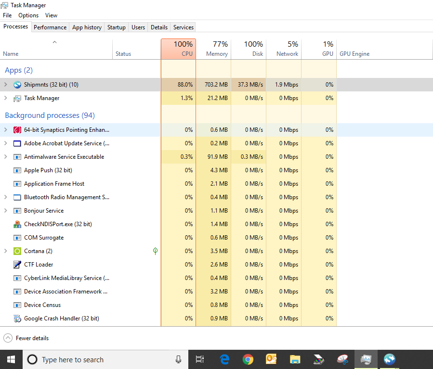The image size is (433, 369).
Task: Click the Antimalware Service Executable icon
Action: tap(17, 157)
